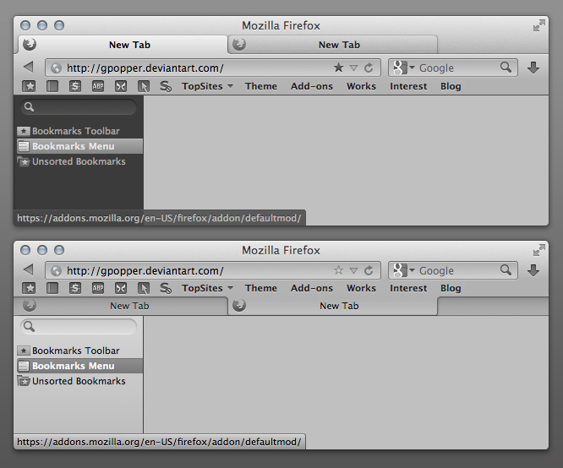
Task: Click search magnifier in lower window Google box
Action: point(506,269)
